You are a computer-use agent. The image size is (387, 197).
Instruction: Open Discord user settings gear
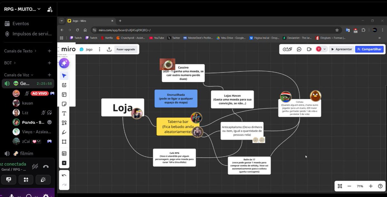(46, 195)
